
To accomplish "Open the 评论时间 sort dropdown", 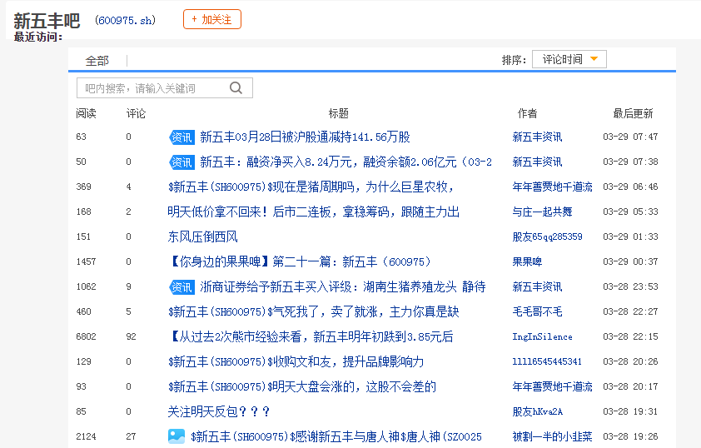I will click(x=569, y=60).
